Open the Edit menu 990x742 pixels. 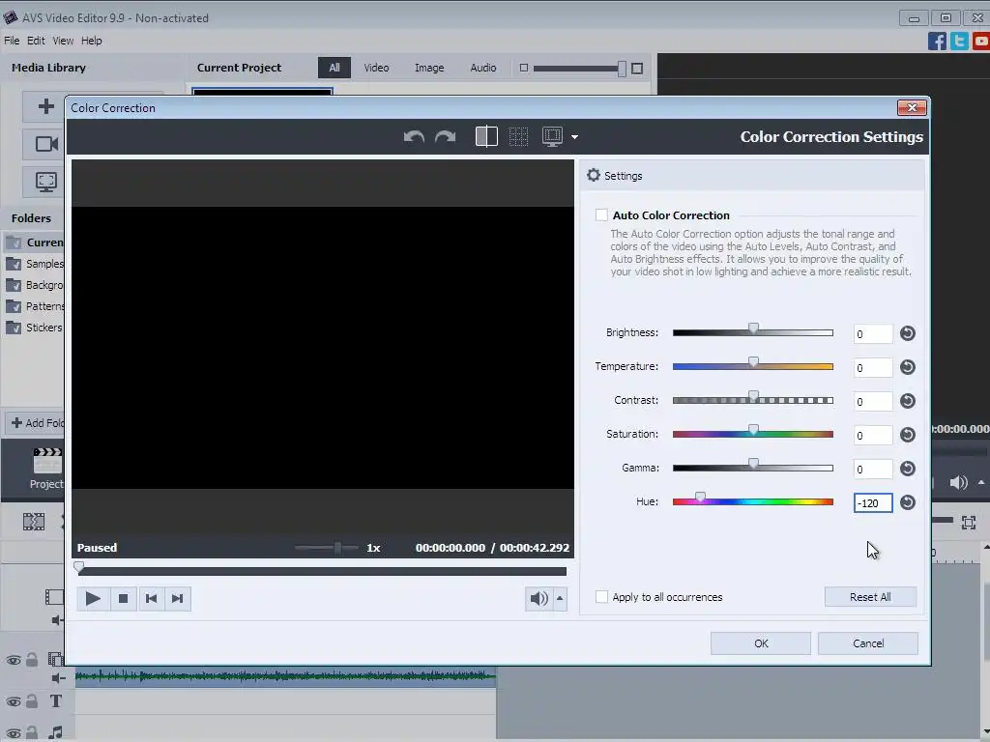(36, 41)
